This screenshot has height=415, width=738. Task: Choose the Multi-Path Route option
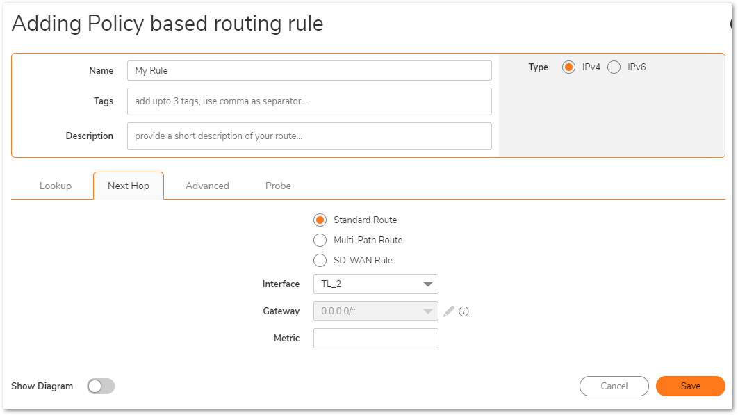(320, 241)
